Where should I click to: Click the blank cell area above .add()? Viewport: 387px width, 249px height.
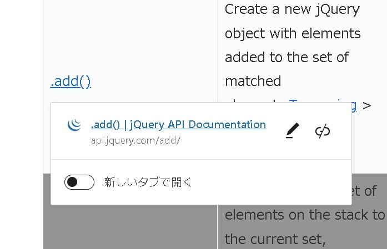(x=130, y=33)
